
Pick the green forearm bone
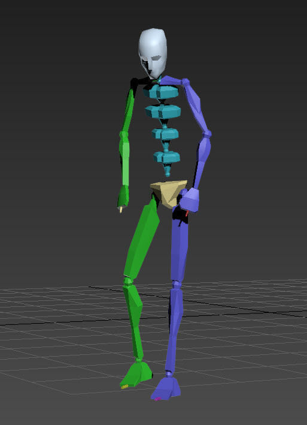pos(124,159)
